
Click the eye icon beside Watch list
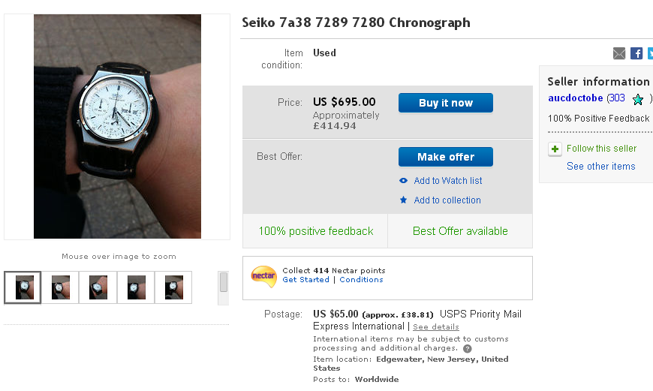(404, 181)
